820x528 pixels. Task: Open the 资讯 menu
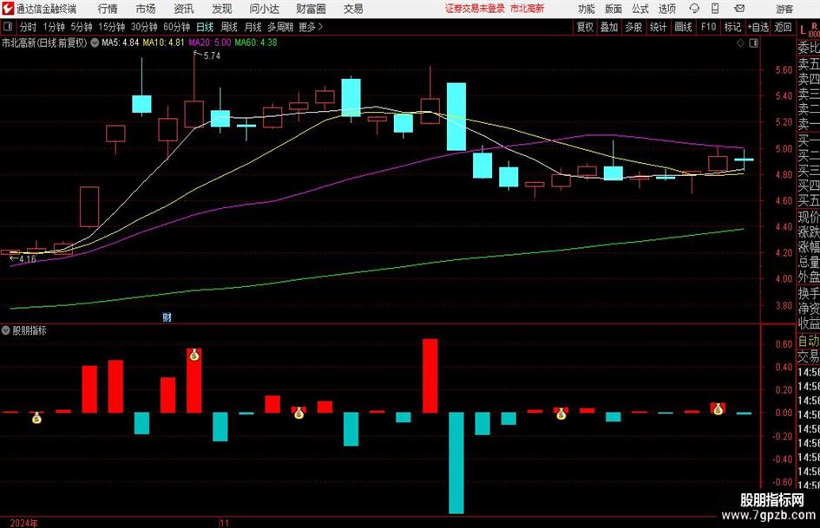[184, 9]
